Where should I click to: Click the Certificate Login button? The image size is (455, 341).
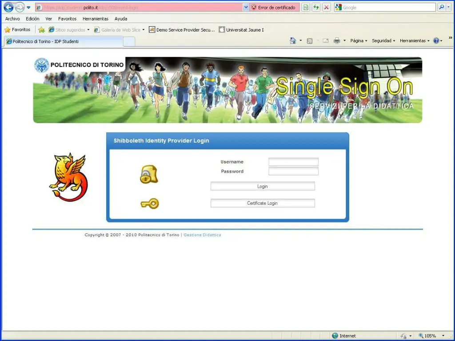263,203
